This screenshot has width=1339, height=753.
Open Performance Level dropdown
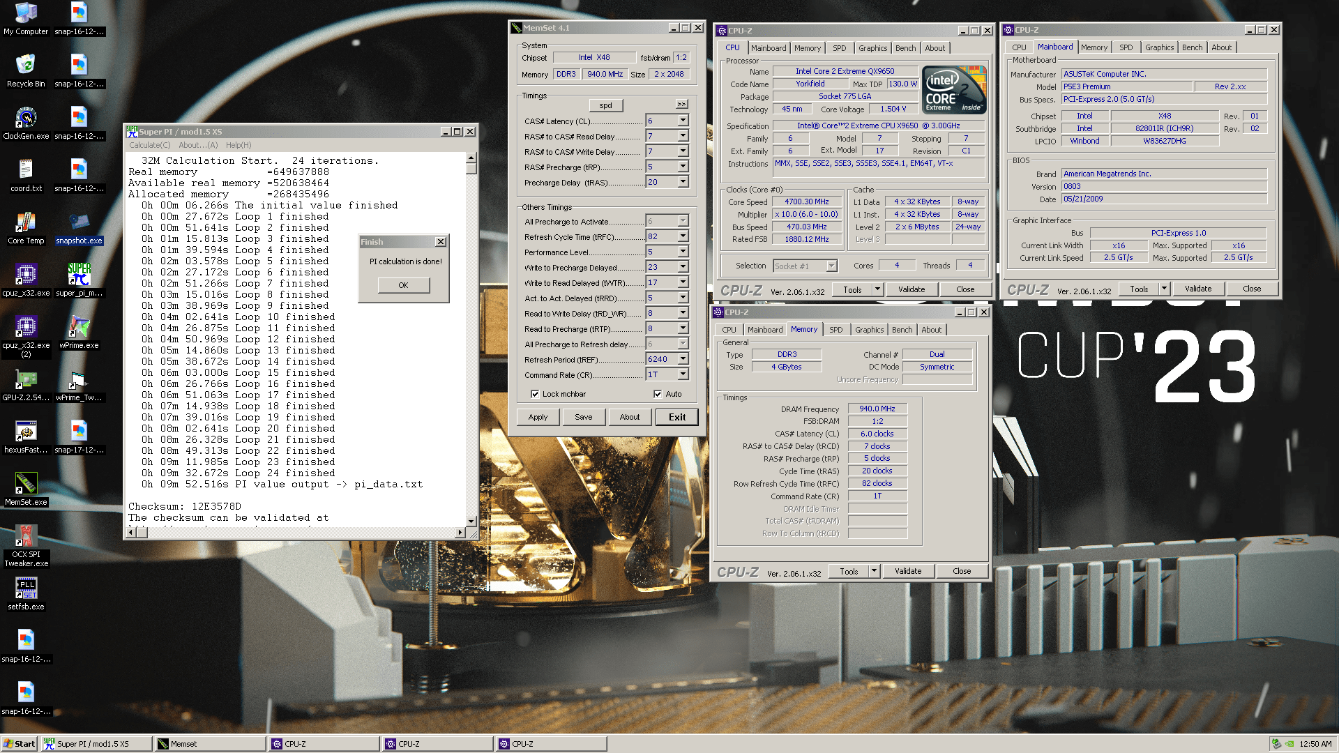pos(683,252)
